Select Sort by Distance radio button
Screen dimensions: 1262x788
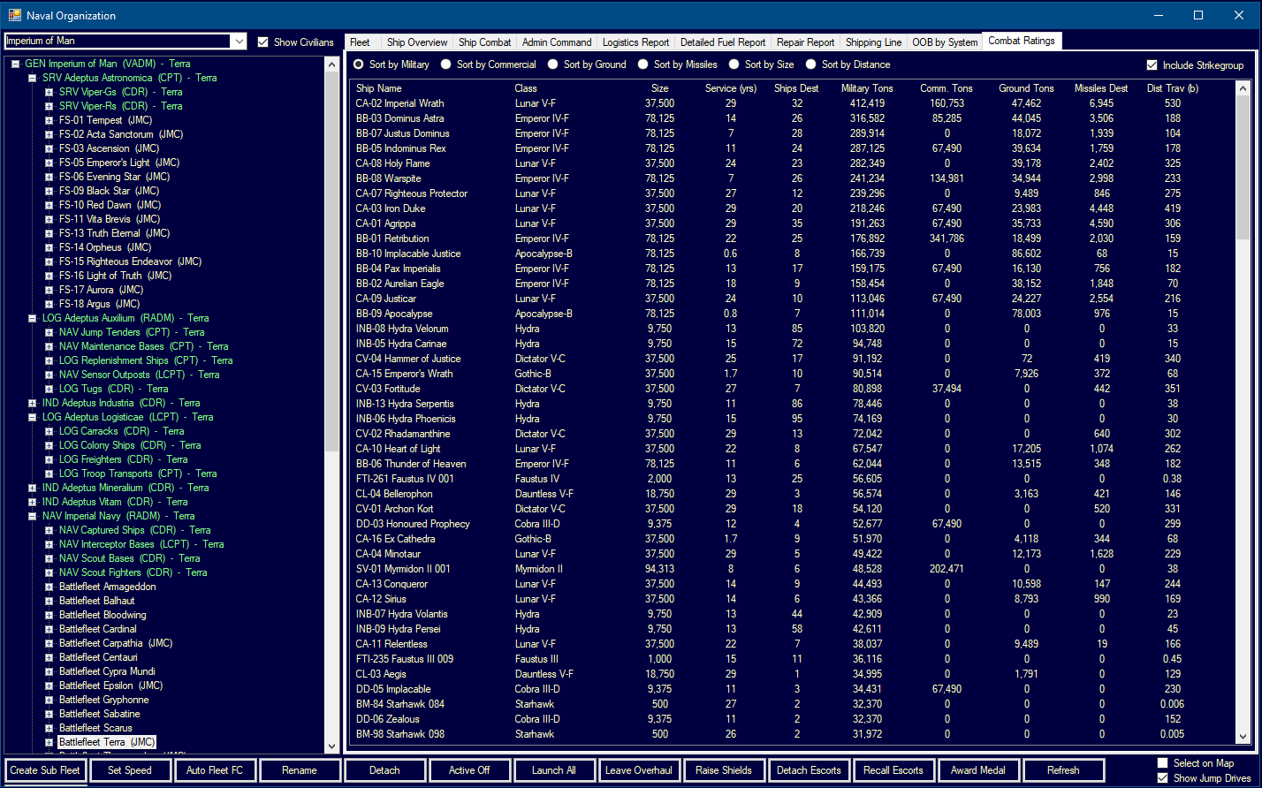coord(811,64)
